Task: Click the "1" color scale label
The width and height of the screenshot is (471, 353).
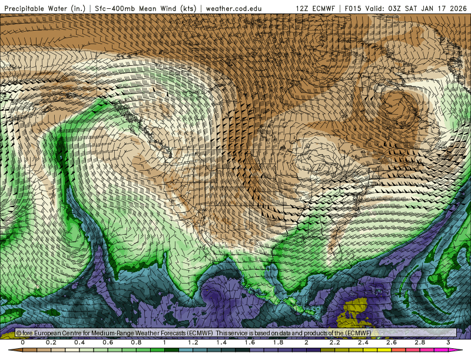Action: tap(165, 342)
